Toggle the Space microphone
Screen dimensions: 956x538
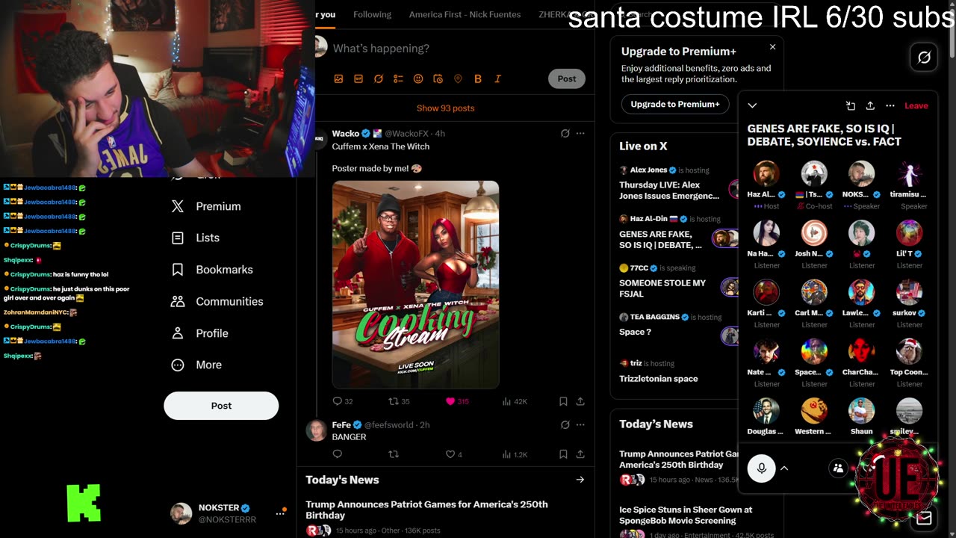point(761,469)
